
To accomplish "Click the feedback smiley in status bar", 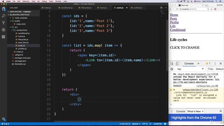I will pos(165,124).
